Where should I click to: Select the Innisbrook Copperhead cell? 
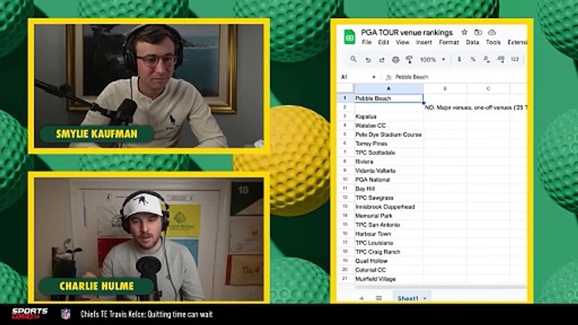coord(389,207)
